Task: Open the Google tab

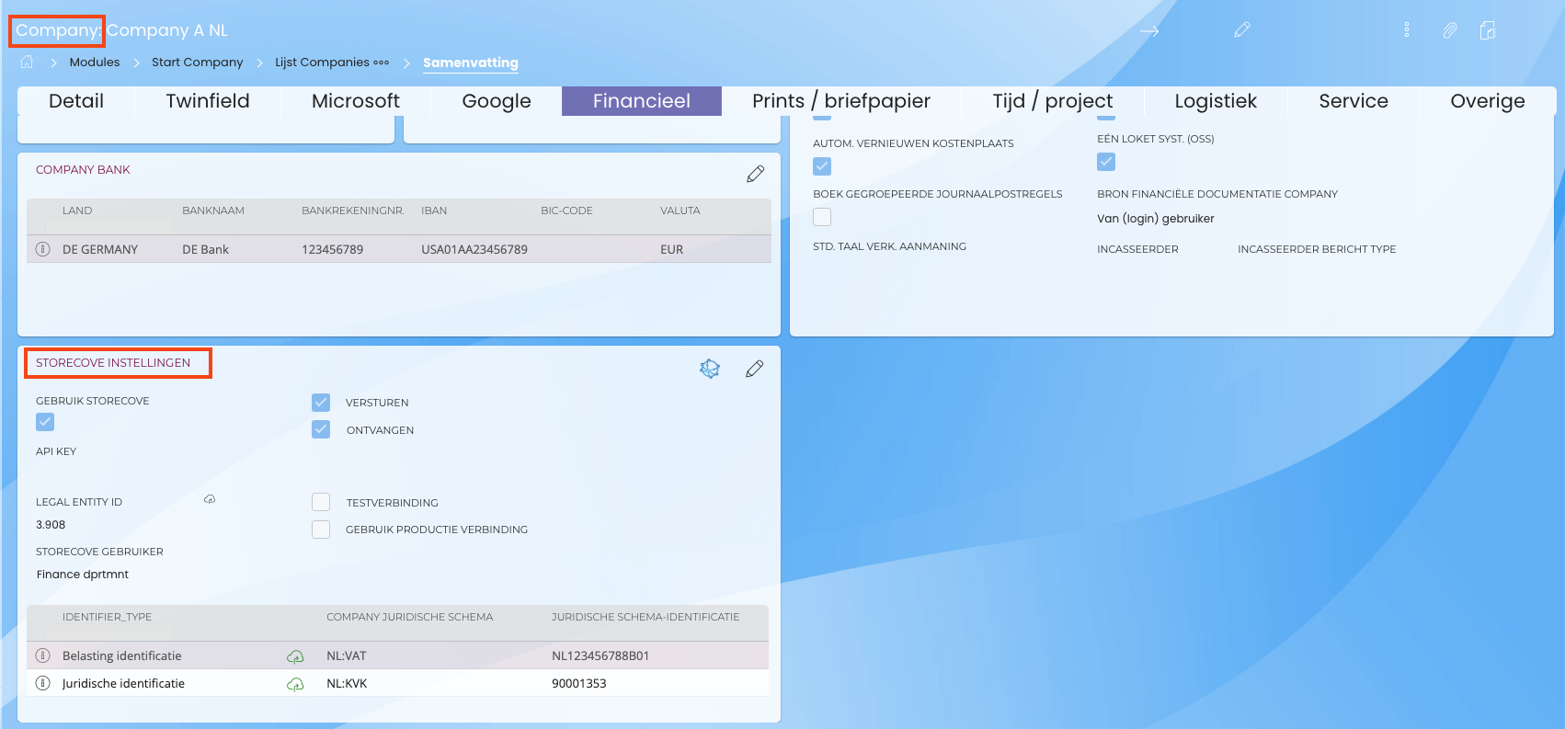Action: click(497, 101)
